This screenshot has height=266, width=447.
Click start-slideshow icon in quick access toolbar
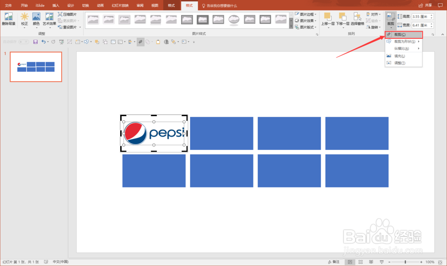click(x=61, y=42)
